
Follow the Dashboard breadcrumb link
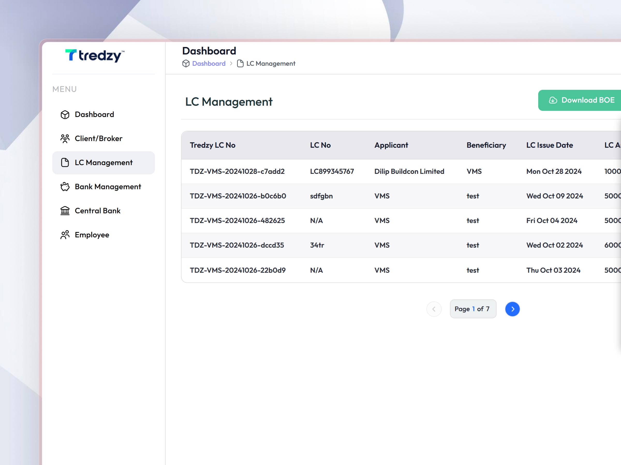click(x=208, y=63)
